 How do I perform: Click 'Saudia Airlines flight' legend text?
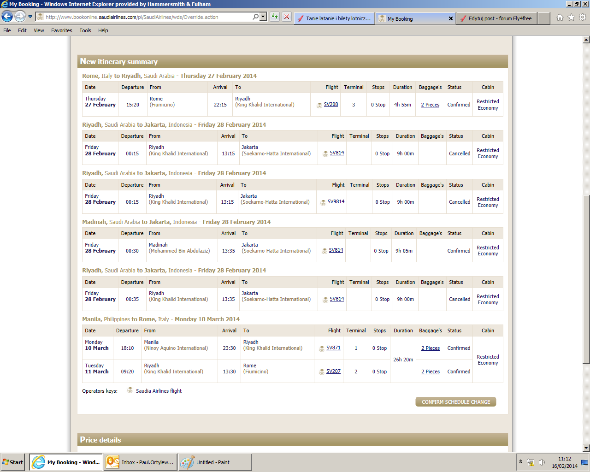click(159, 391)
